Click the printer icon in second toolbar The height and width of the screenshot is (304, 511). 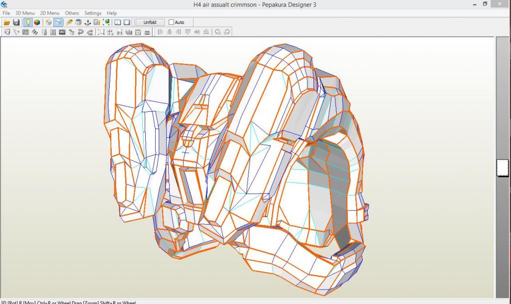pos(147,32)
